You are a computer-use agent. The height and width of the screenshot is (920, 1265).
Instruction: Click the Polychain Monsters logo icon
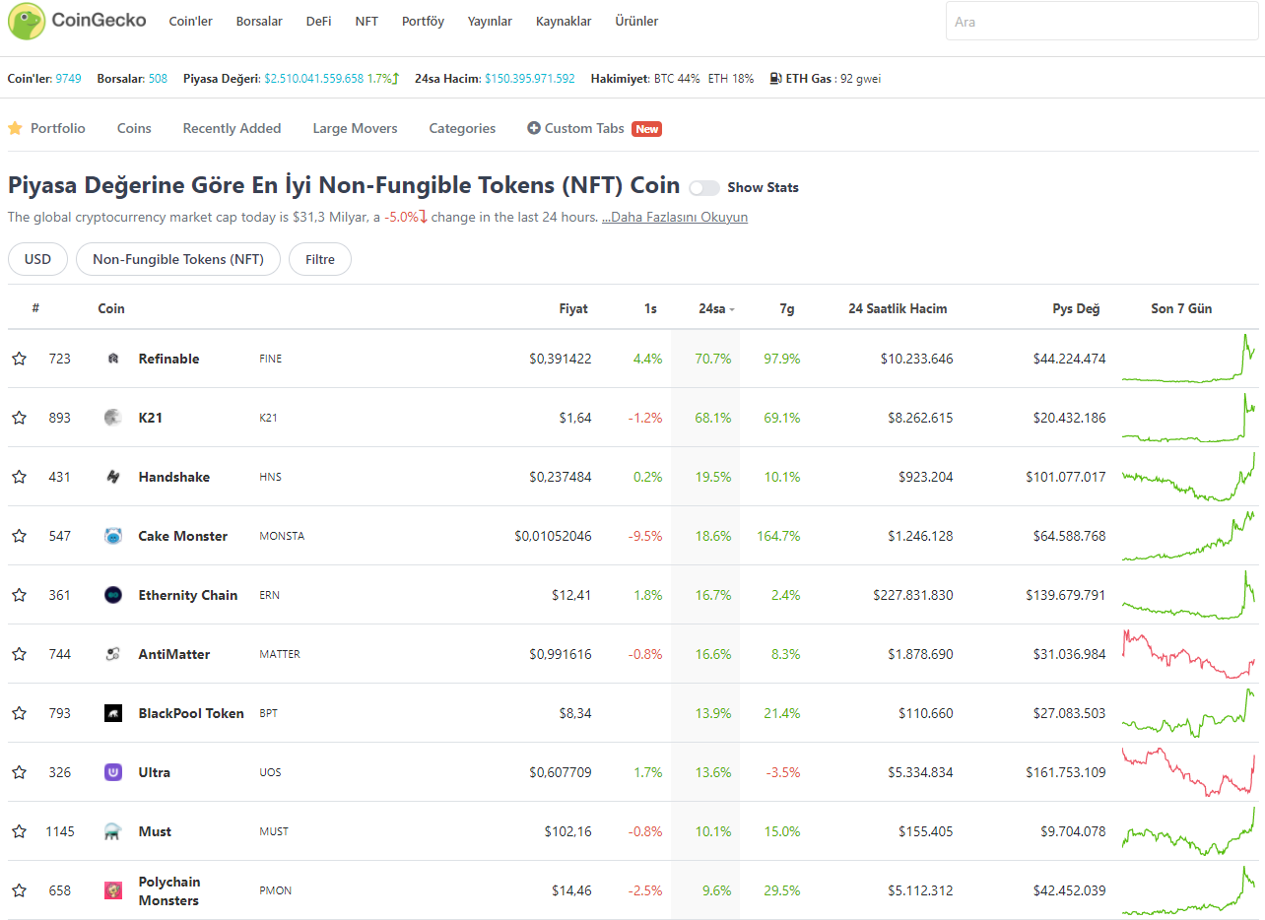click(113, 890)
